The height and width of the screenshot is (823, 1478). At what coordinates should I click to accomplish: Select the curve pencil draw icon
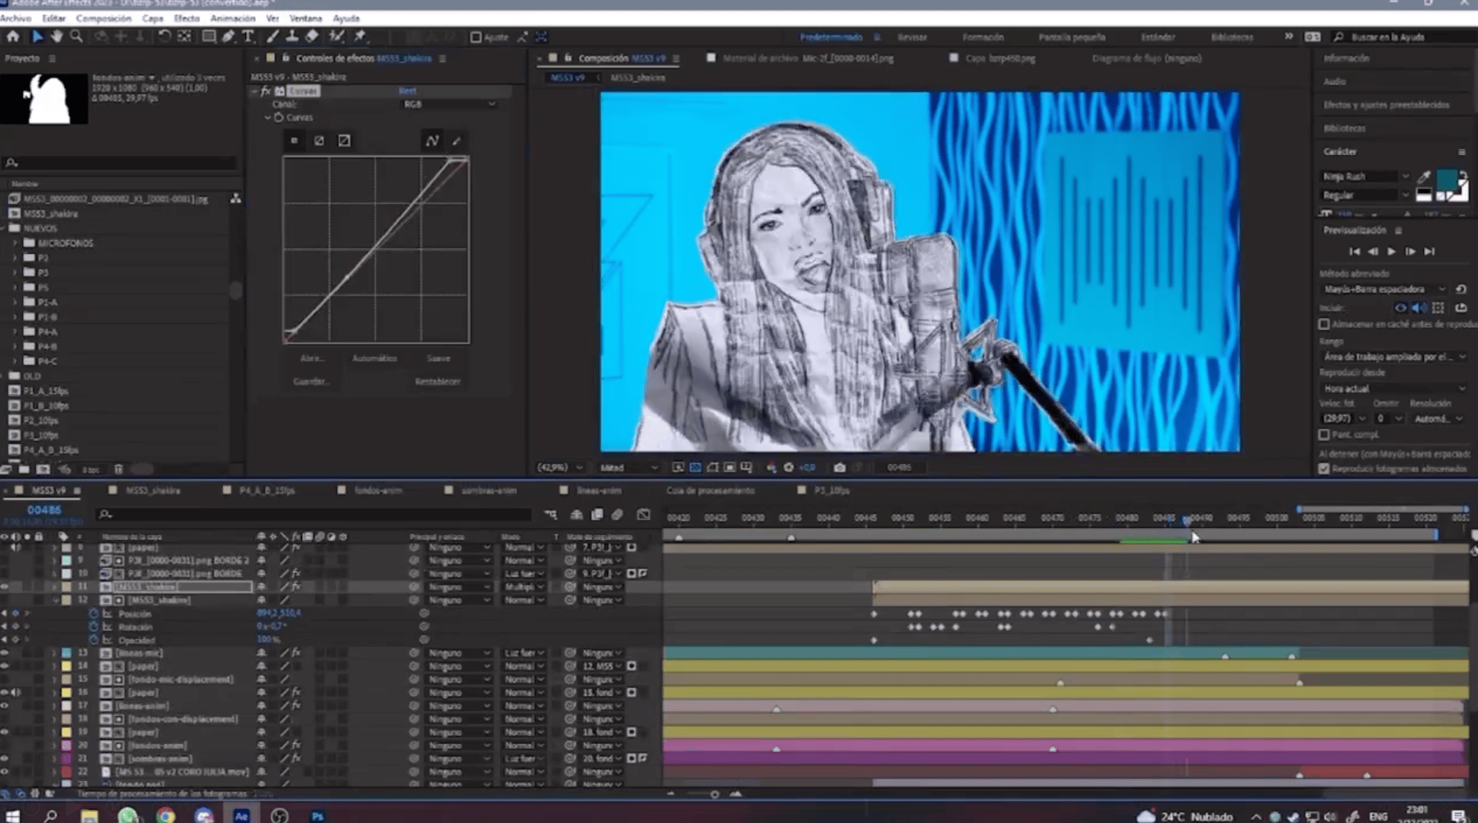coord(456,141)
